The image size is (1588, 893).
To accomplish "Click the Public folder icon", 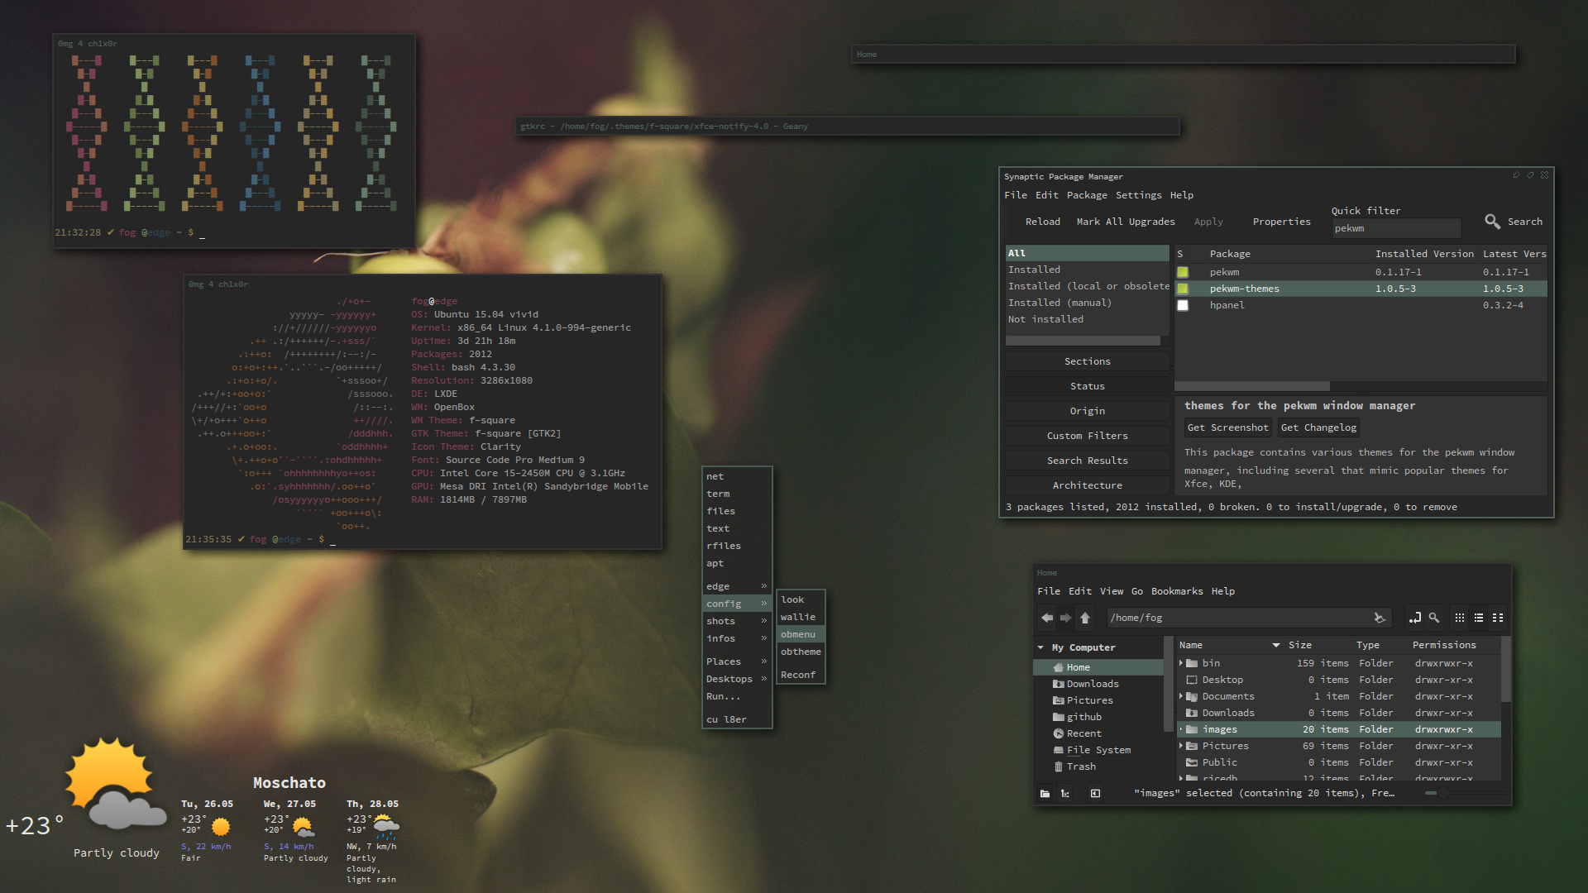I will (x=1192, y=762).
